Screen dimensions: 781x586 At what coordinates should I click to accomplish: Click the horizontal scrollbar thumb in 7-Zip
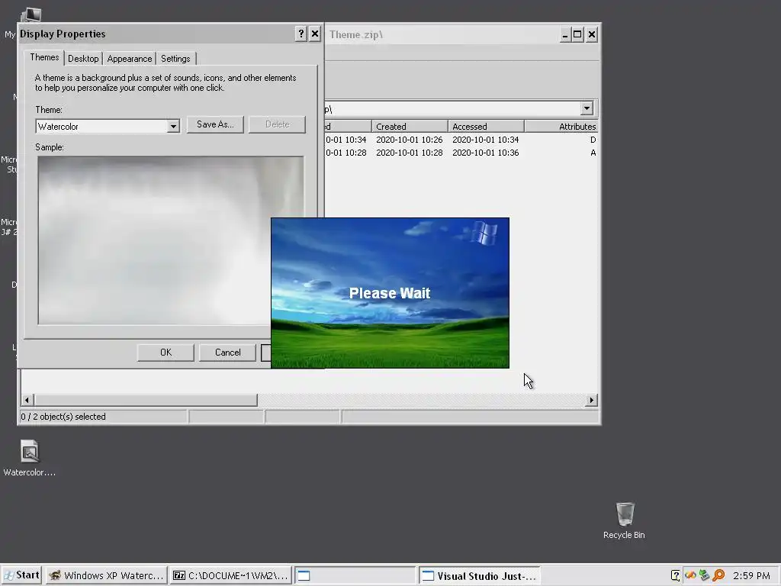(x=146, y=400)
